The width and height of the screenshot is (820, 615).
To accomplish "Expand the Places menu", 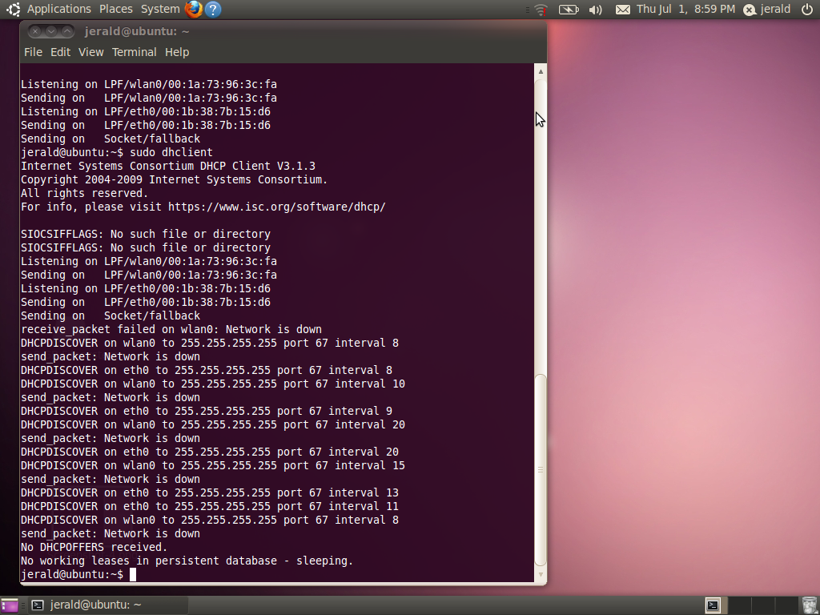I will pos(116,10).
